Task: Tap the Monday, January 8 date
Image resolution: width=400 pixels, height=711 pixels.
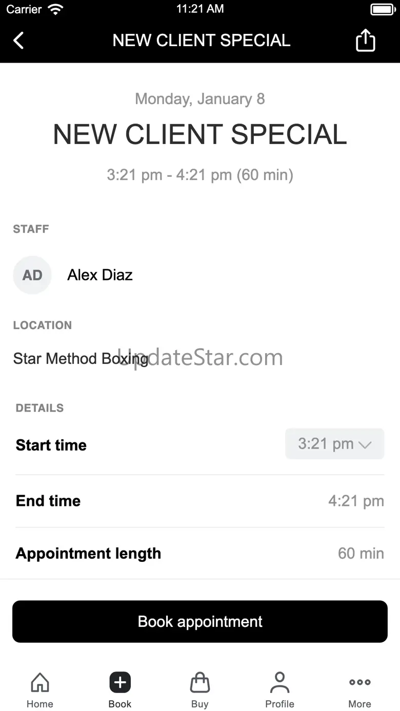Action: pos(200,99)
